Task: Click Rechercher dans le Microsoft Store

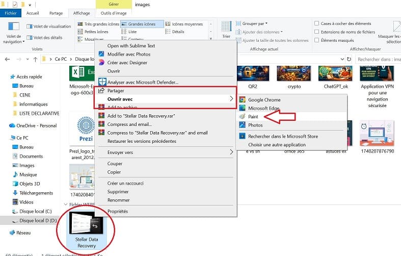Action: (283, 137)
